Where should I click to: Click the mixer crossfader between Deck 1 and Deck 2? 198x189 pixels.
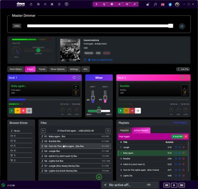(x=99, y=111)
